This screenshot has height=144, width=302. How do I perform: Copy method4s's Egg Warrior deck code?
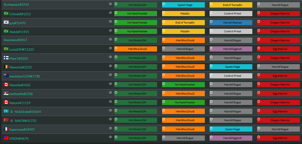point(259,93)
